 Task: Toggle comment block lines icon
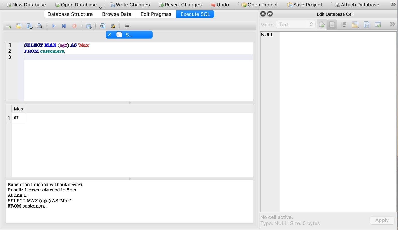click(x=127, y=26)
